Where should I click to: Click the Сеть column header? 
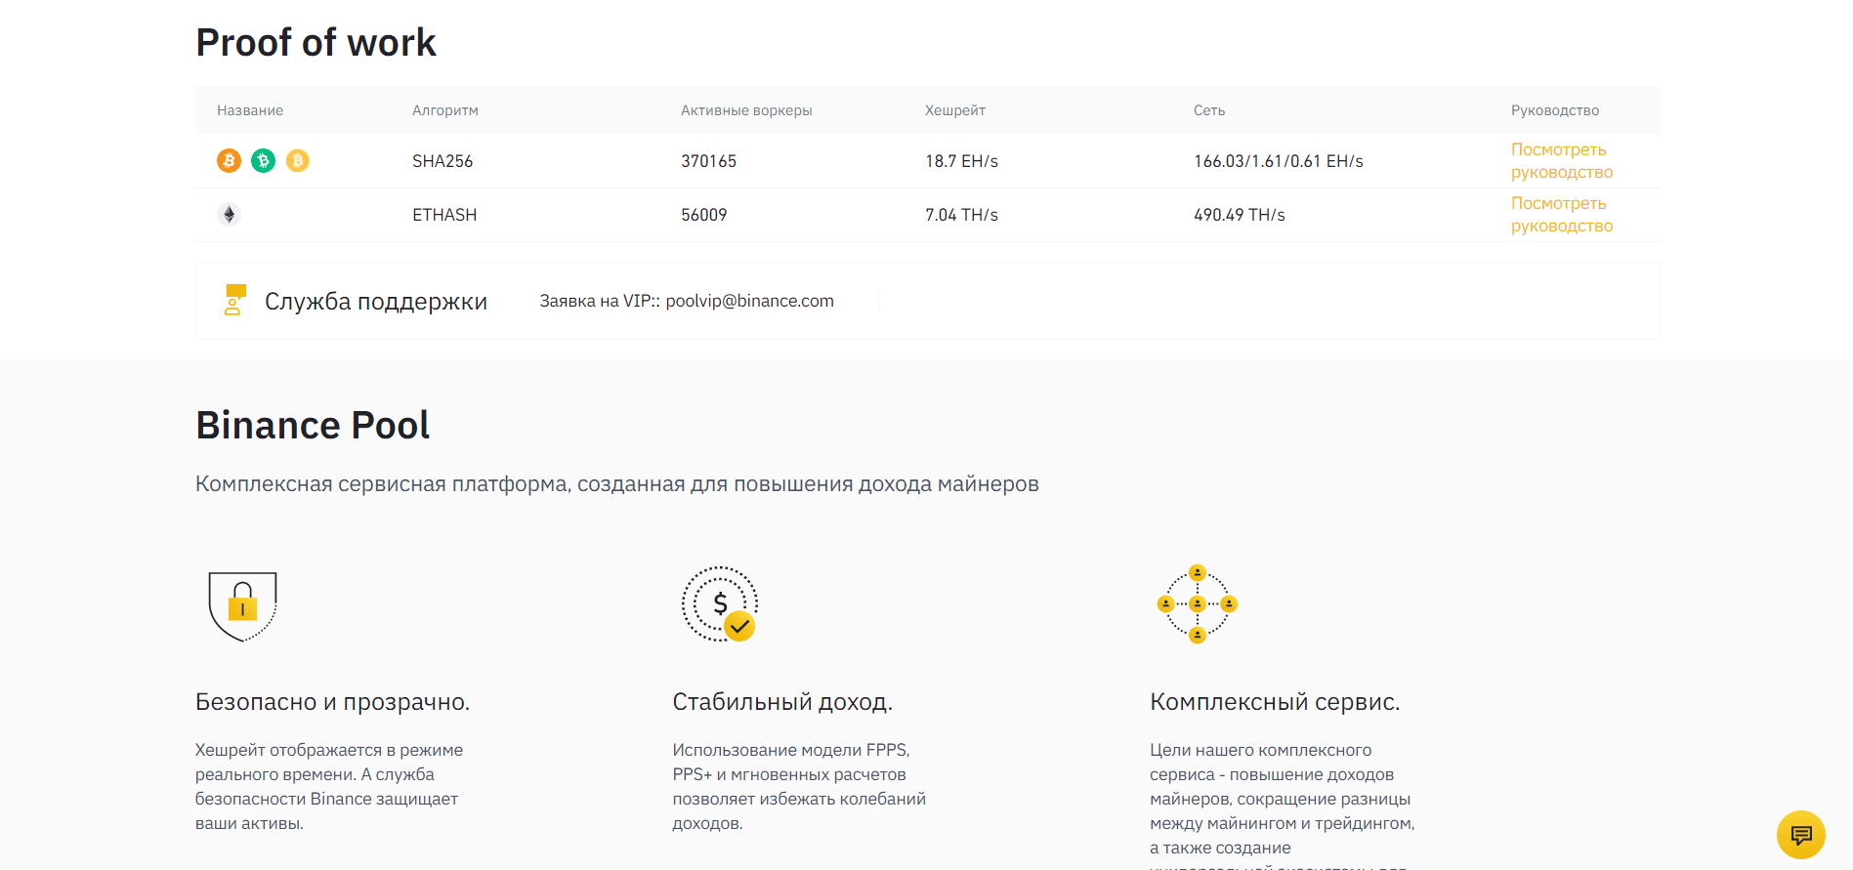1209,110
